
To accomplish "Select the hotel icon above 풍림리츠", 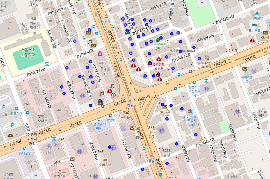I will point(245,69).
